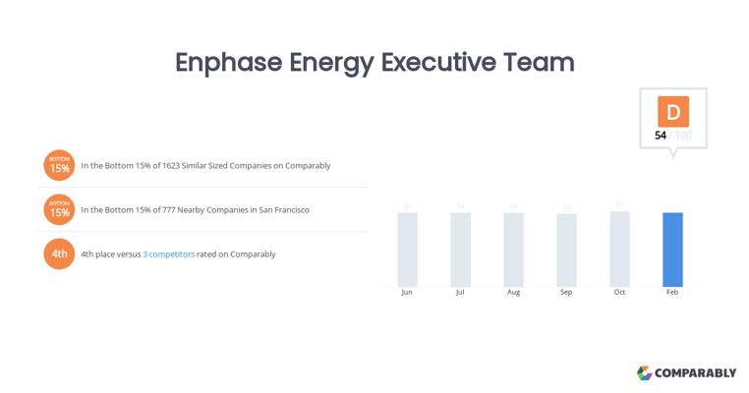Click the orange 4th place badge

coord(60,253)
